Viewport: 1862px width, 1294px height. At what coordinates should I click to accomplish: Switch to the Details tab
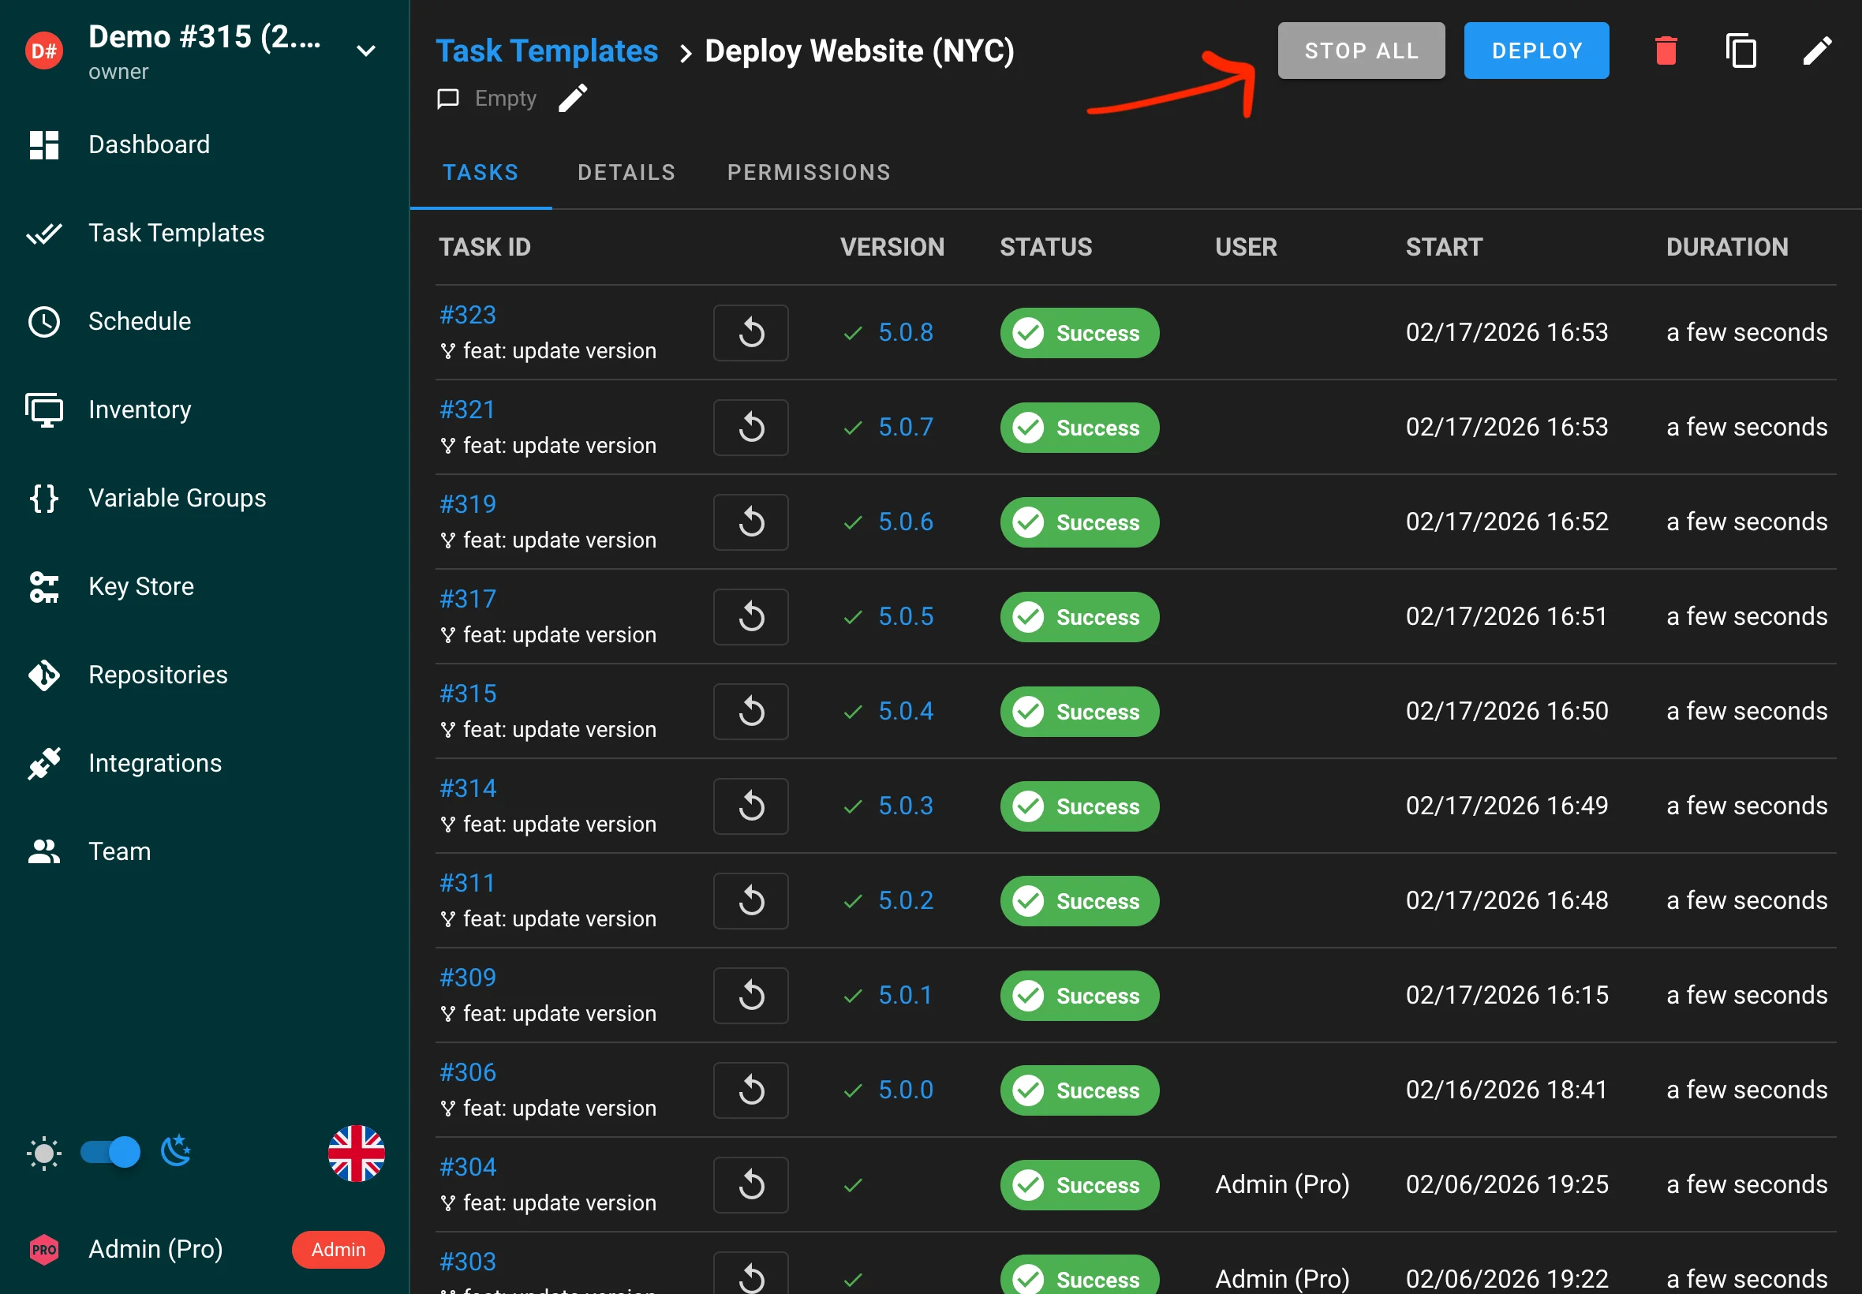click(x=626, y=173)
